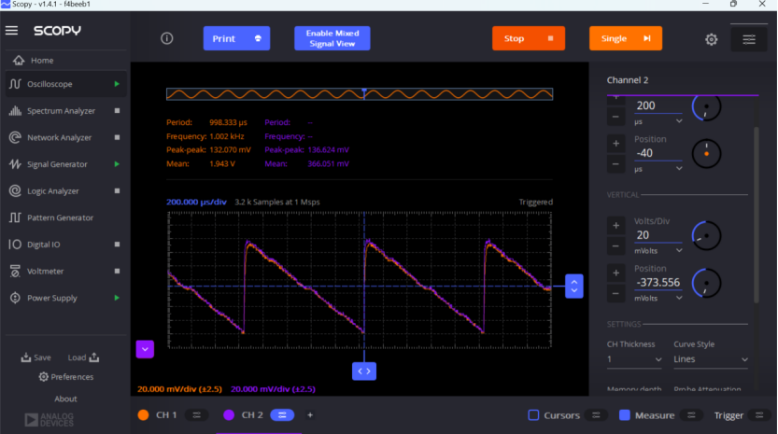Toggle CH 2 purple channel enable circle
This screenshot has width=778, height=434.
pyautogui.click(x=229, y=415)
